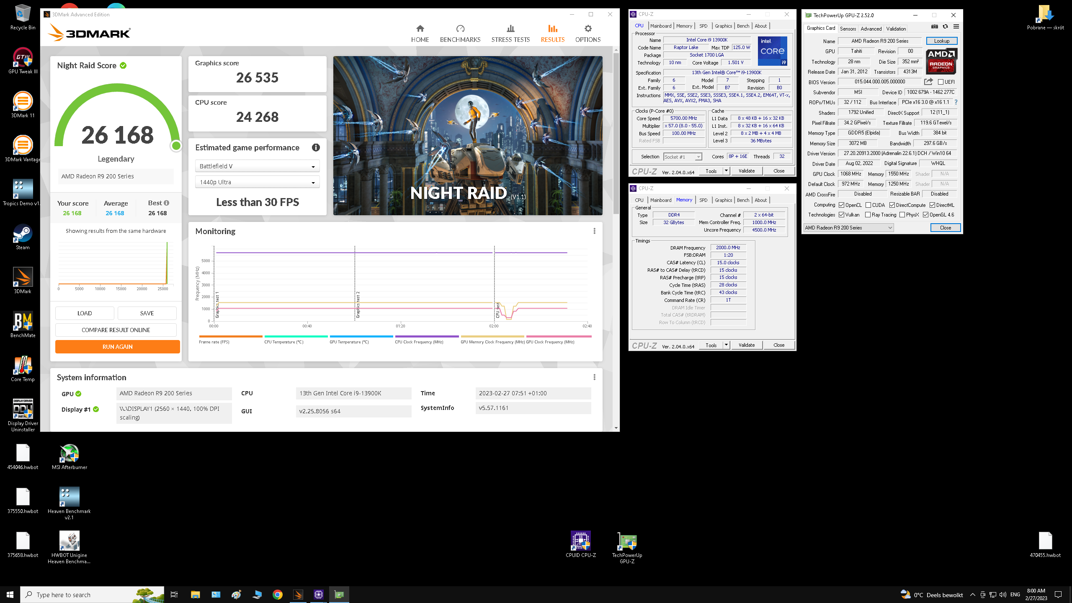
Task: Expand the Battlefield V game dropdown
Action: pyautogui.click(x=258, y=166)
